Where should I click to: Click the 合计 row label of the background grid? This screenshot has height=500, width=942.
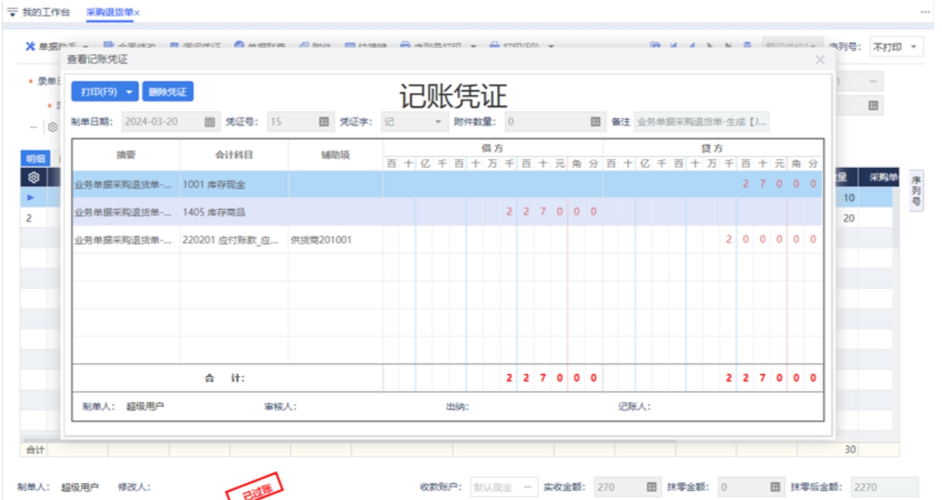(x=35, y=450)
